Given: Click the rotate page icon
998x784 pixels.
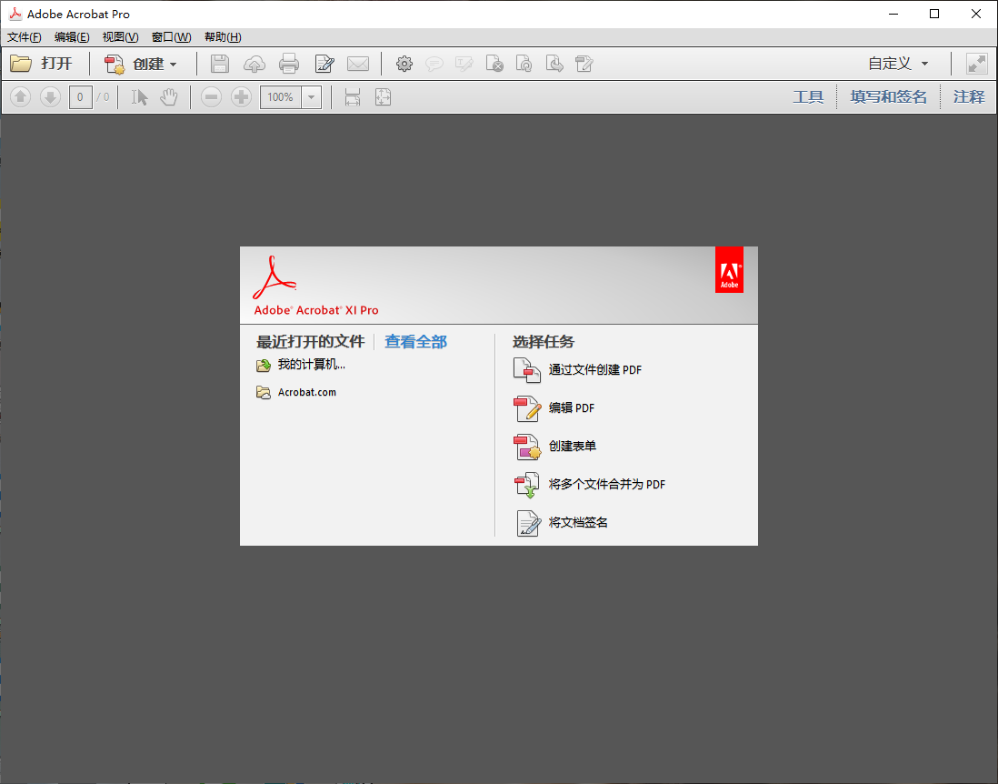Looking at the screenshot, I should click(x=524, y=64).
